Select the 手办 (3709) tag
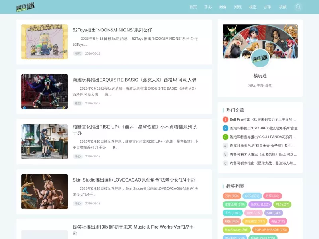The width and height of the screenshot is (319, 239). point(233,213)
